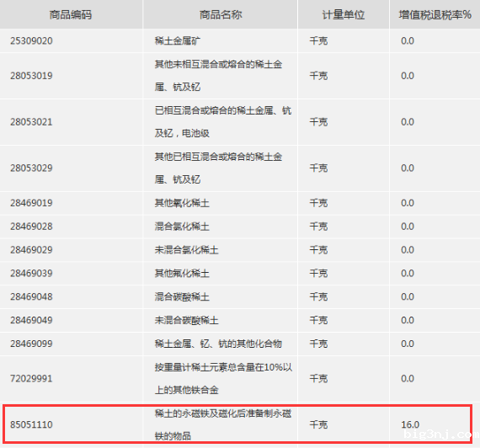Screen dimensions: 480x448
Task: Select product code 28469049
Action: 31,320
